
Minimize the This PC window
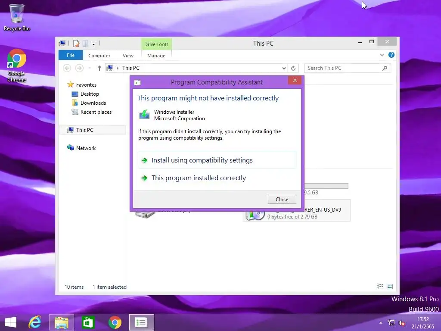click(x=360, y=42)
